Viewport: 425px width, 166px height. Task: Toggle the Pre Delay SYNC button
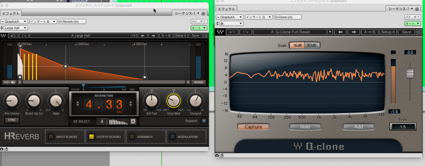(11, 120)
